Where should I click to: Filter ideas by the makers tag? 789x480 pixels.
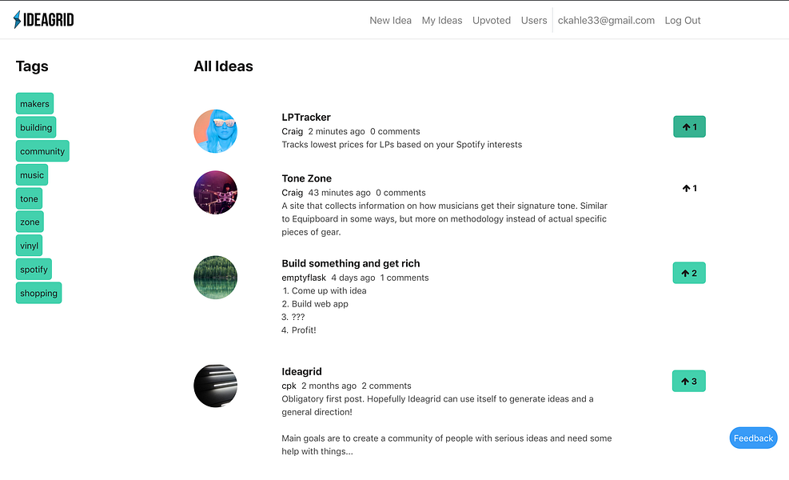[x=34, y=104]
